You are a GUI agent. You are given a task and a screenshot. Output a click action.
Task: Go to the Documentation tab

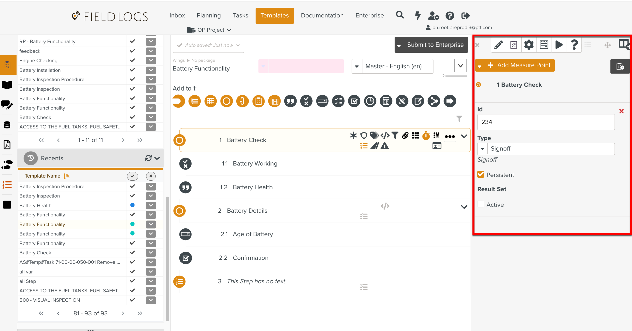(x=322, y=16)
